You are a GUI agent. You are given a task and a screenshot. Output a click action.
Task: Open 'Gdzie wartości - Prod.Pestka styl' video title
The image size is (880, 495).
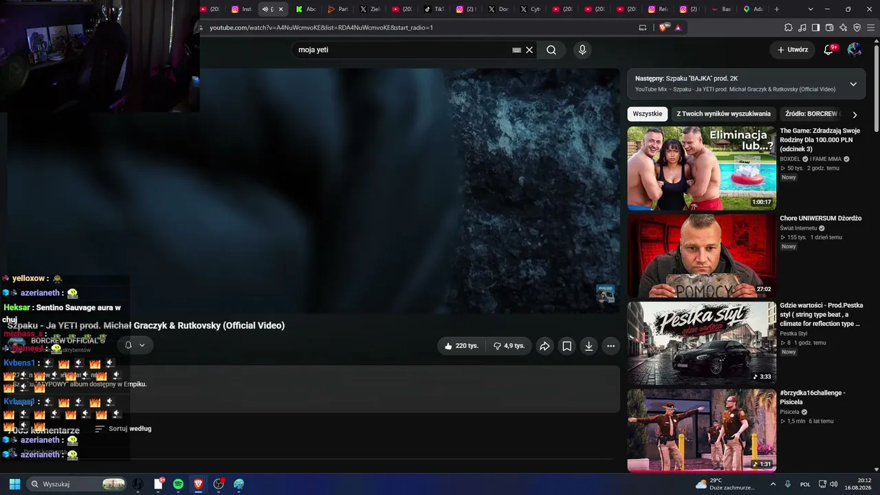[x=821, y=314]
